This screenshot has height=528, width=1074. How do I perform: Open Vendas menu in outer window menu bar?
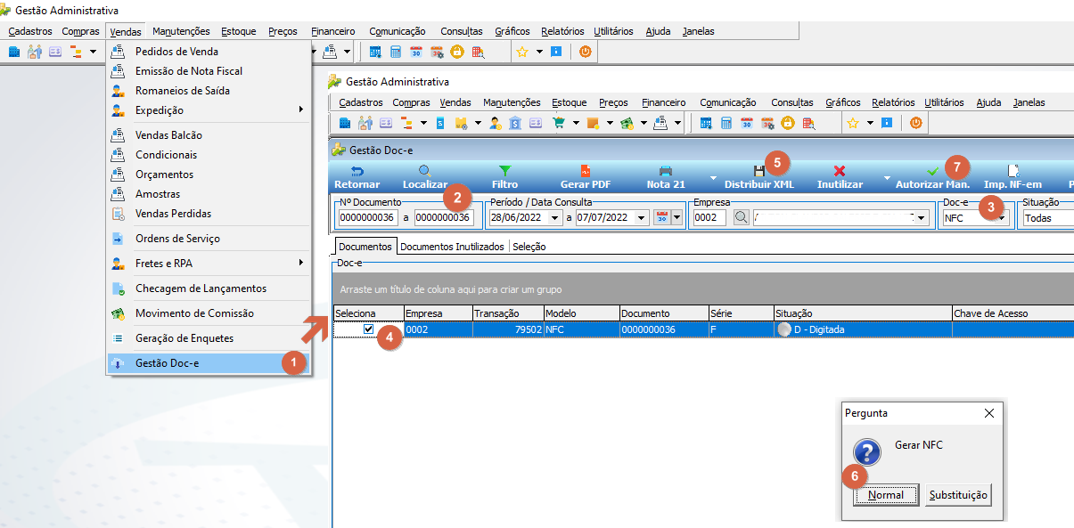126,31
